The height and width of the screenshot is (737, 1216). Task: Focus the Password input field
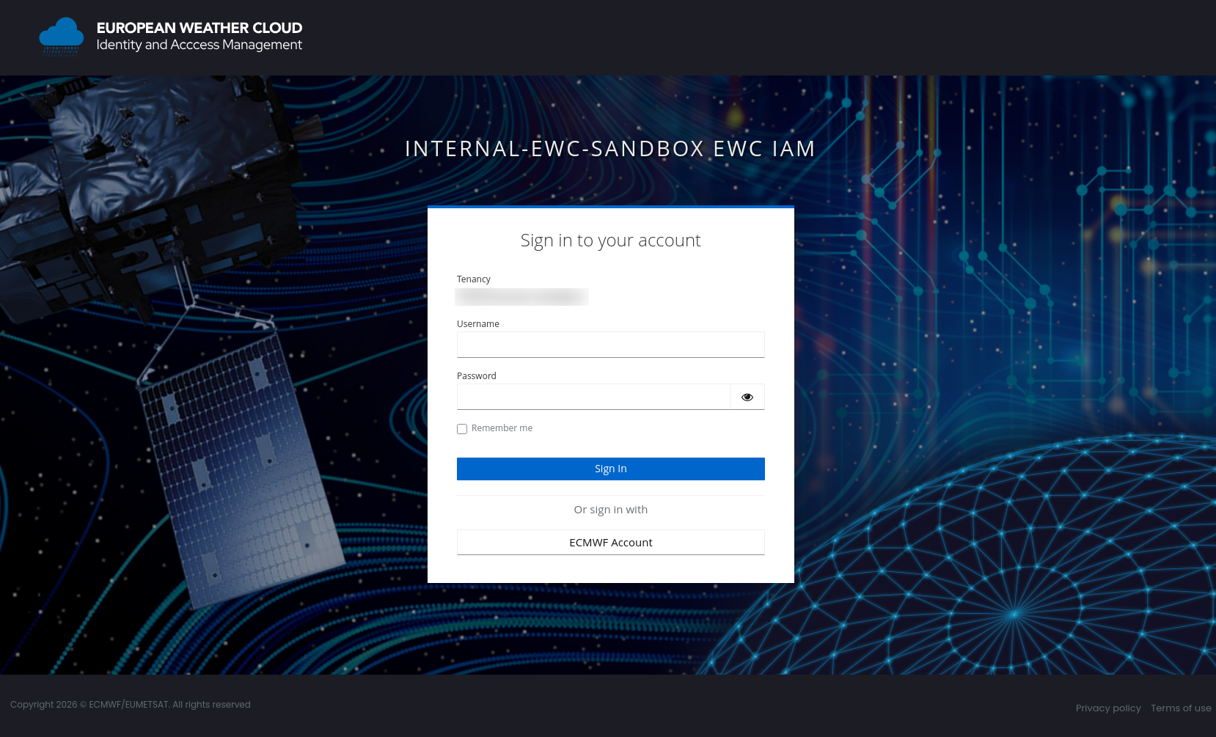point(593,397)
